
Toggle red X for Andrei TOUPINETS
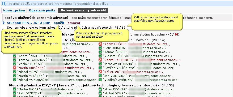click(x=100, y=60)
